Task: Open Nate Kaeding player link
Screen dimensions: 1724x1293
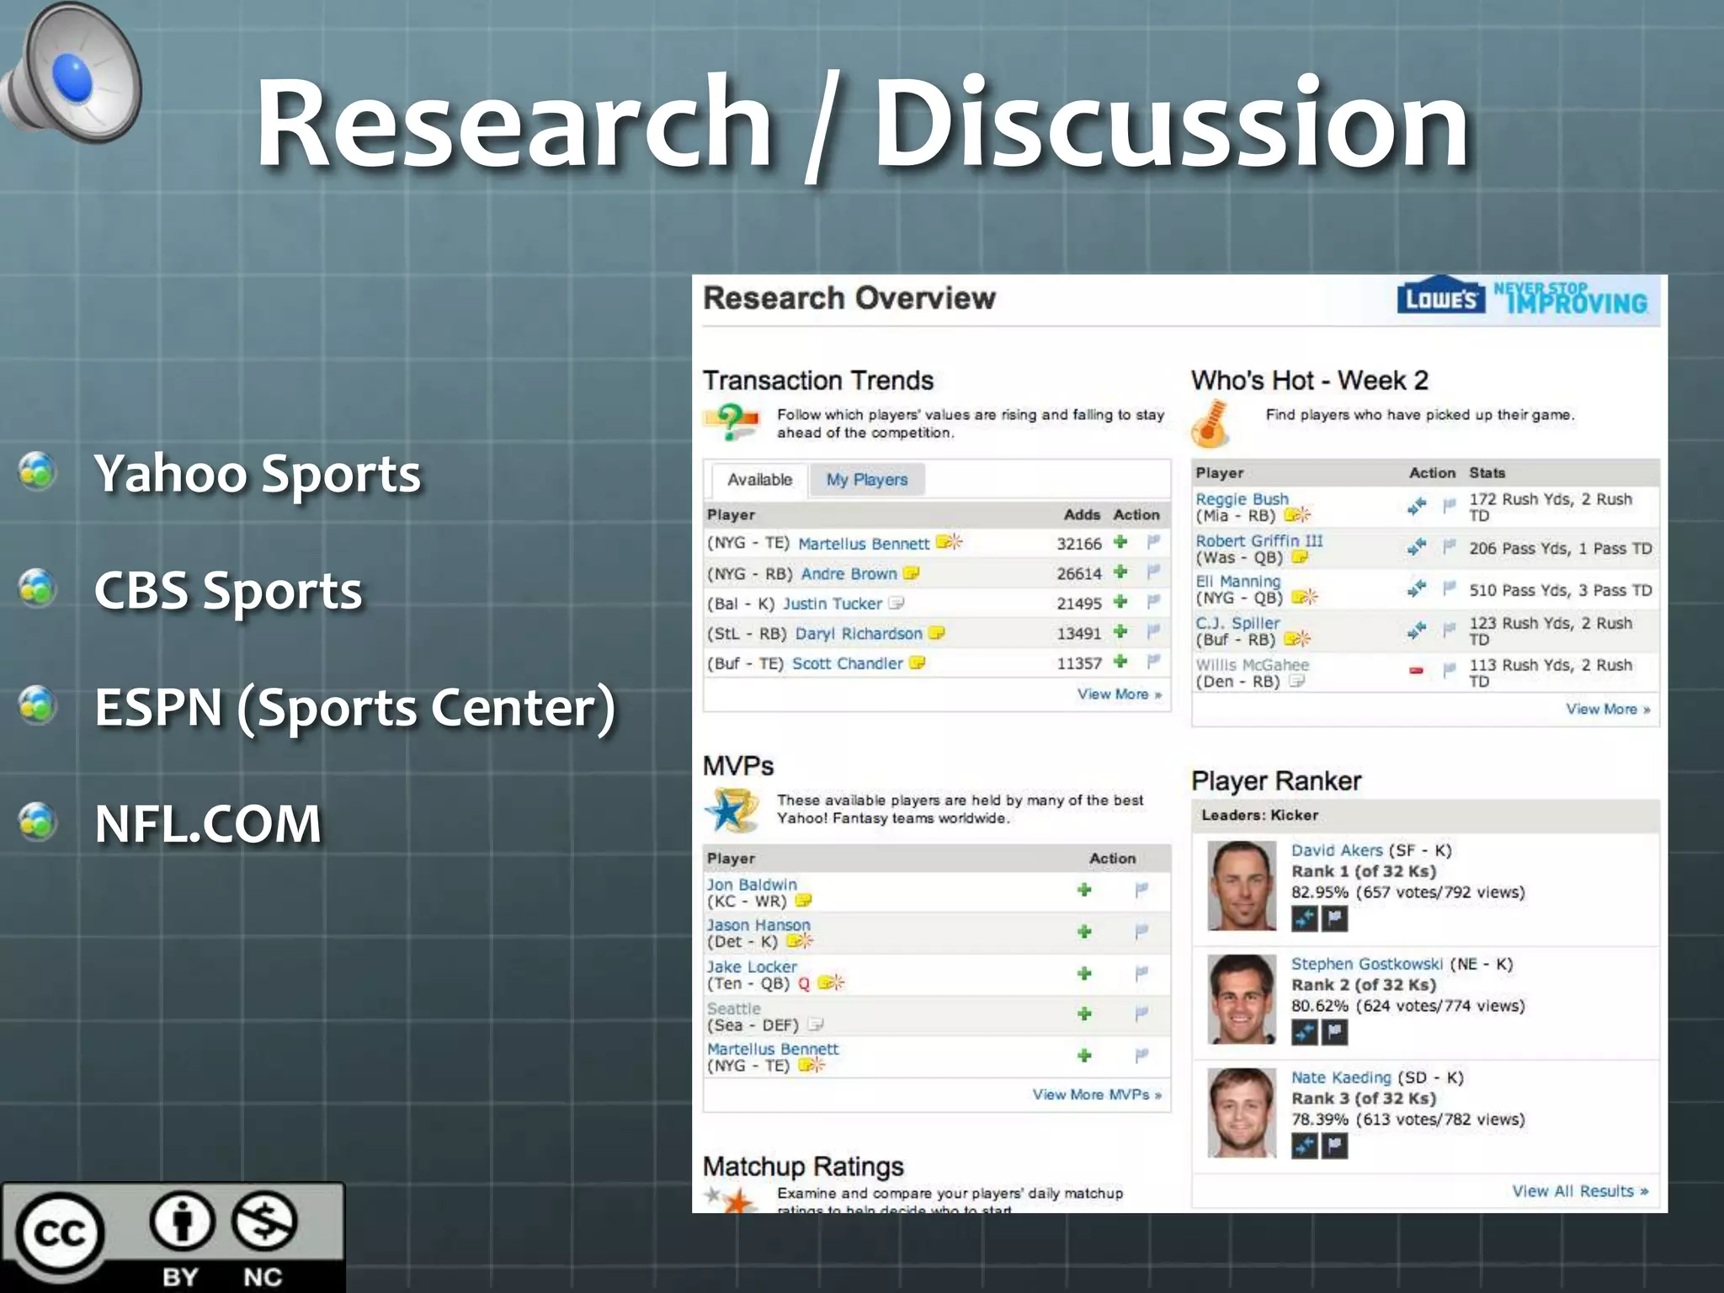Action: point(1340,1077)
